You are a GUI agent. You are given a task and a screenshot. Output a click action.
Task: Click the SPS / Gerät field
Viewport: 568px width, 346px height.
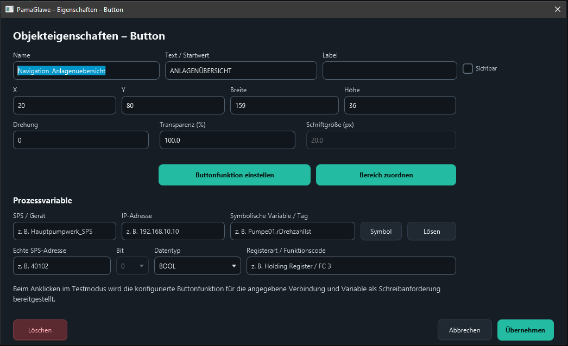[x=65, y=231]
